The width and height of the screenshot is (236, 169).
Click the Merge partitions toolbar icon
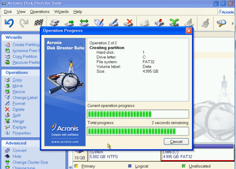tap(174, 23)
